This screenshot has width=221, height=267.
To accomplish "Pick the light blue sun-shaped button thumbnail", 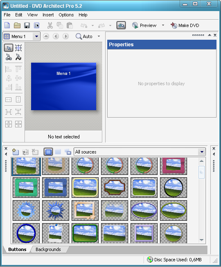I will click(x=26, y=210).
